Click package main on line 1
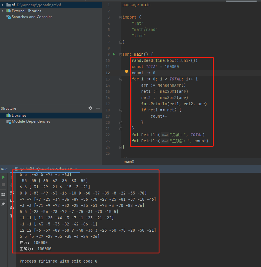The height and width of the screenshot is (267, 261). [x=136, y=5]
